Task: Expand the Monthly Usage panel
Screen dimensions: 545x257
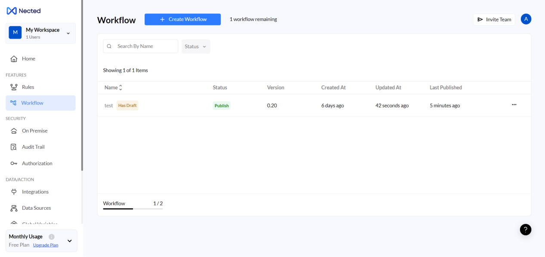Action: click(70, 241)
